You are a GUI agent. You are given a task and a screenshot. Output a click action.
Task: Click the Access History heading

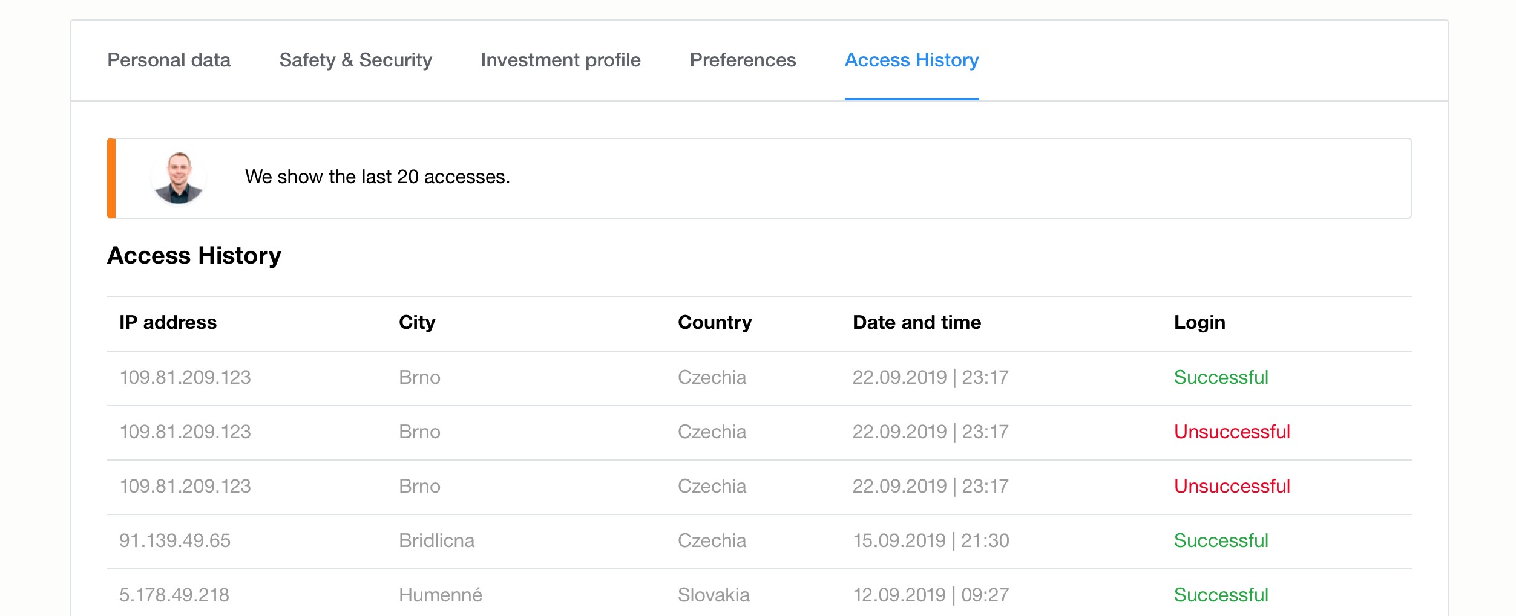pos(194,256)
